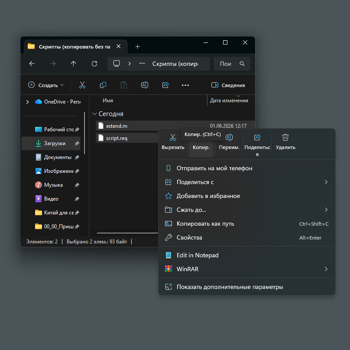Choose Переим. in the context menu

[229, 142]
